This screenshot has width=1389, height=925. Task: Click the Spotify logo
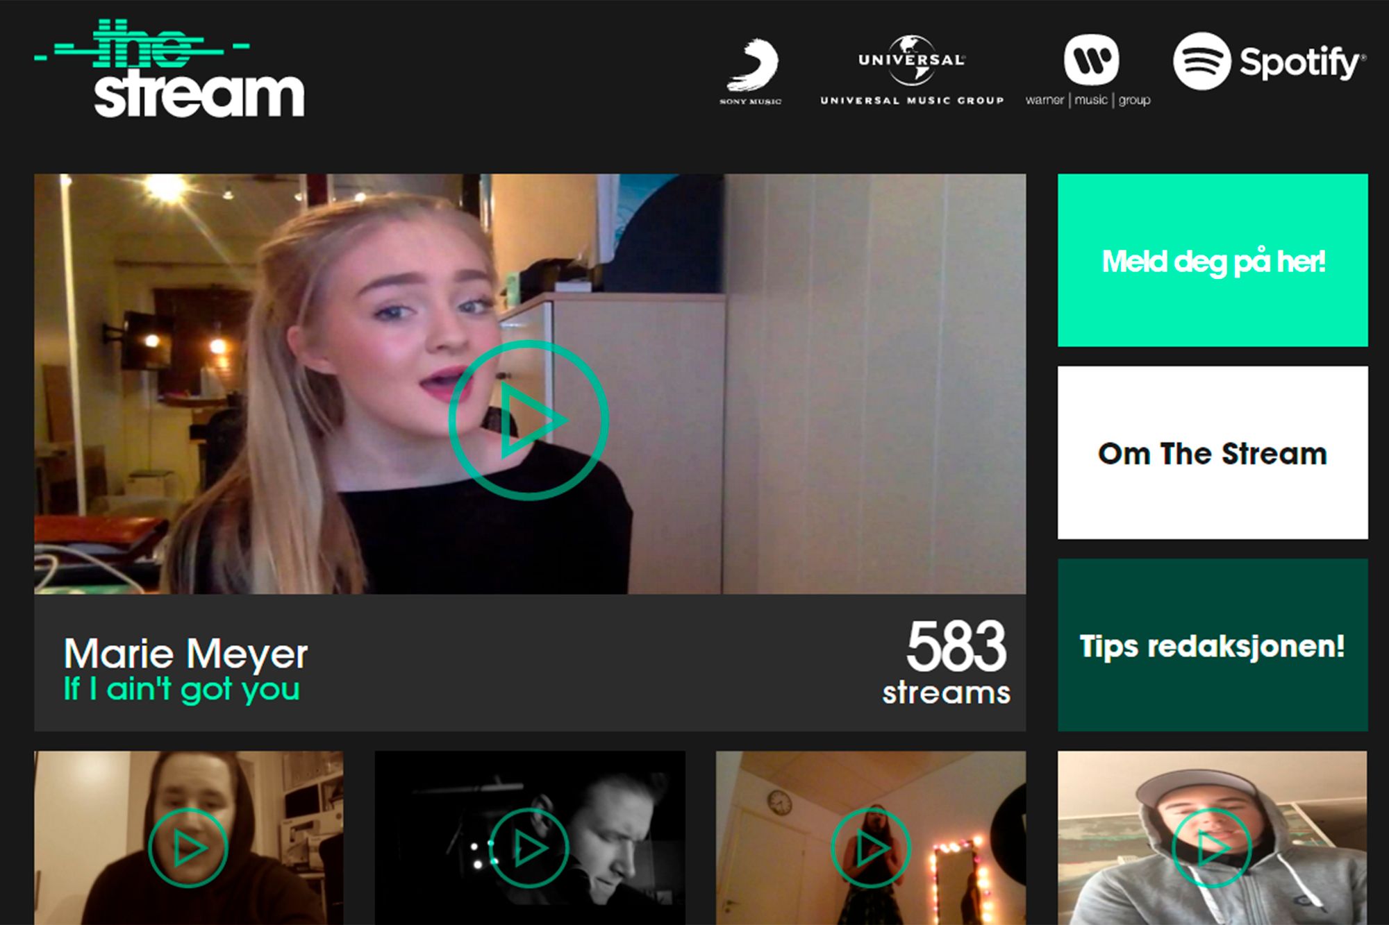(1270, 62)
